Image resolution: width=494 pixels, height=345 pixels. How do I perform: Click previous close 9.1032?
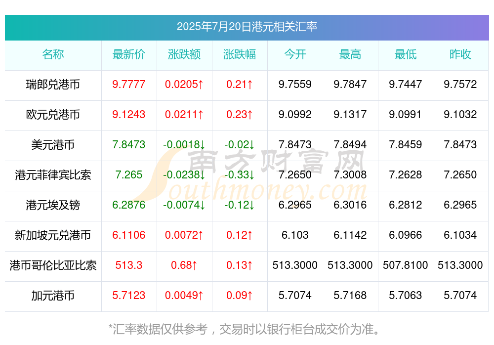pyautogui.click(x=460, y=115)
